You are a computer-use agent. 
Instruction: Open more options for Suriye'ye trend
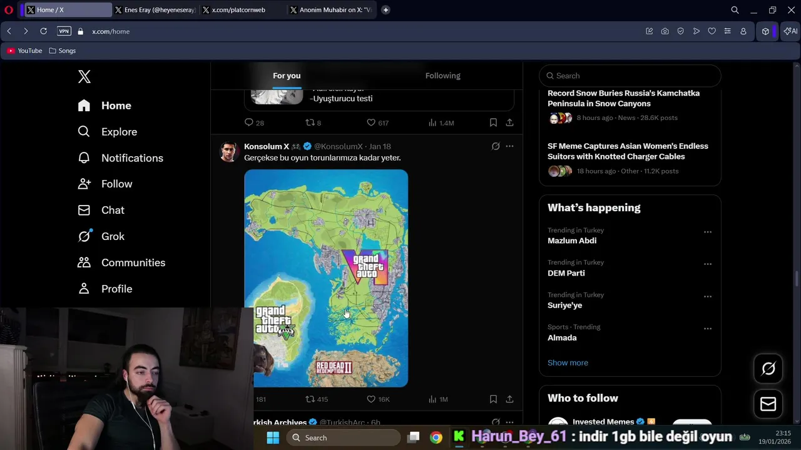(x=708, y=297)
